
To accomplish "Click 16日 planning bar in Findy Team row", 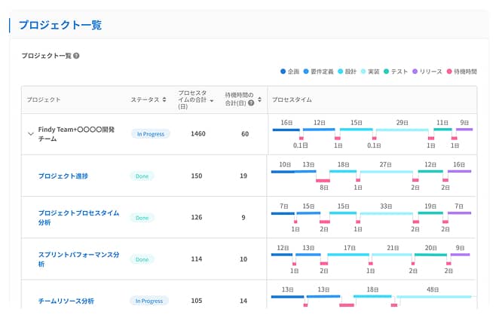I will [286, 130].
